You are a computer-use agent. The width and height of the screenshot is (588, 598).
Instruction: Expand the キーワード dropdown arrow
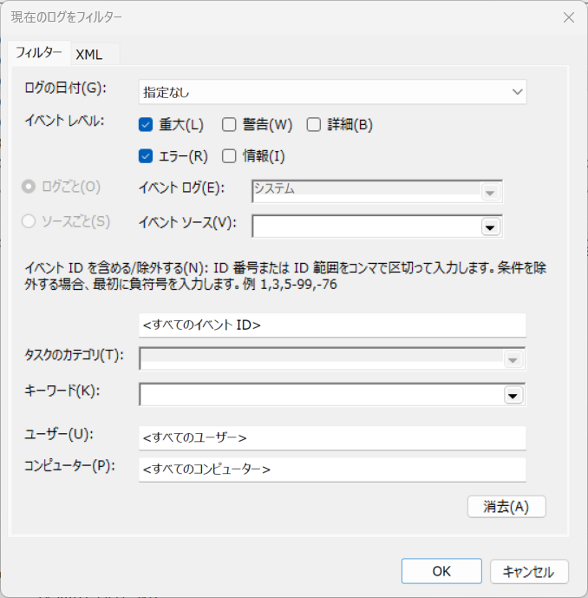coord(513,395)
